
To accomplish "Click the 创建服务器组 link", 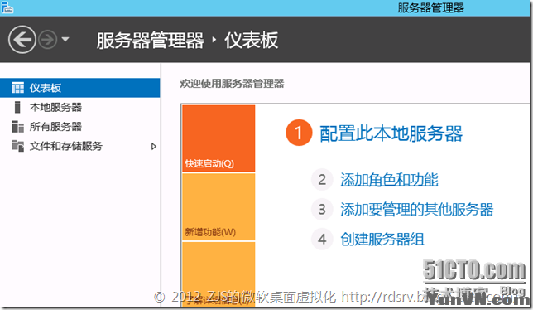I will coord(382,239).
